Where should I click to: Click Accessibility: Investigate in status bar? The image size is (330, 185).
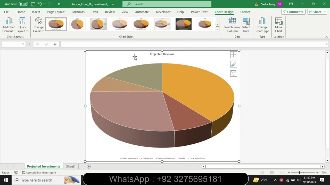tap(39, 173)
